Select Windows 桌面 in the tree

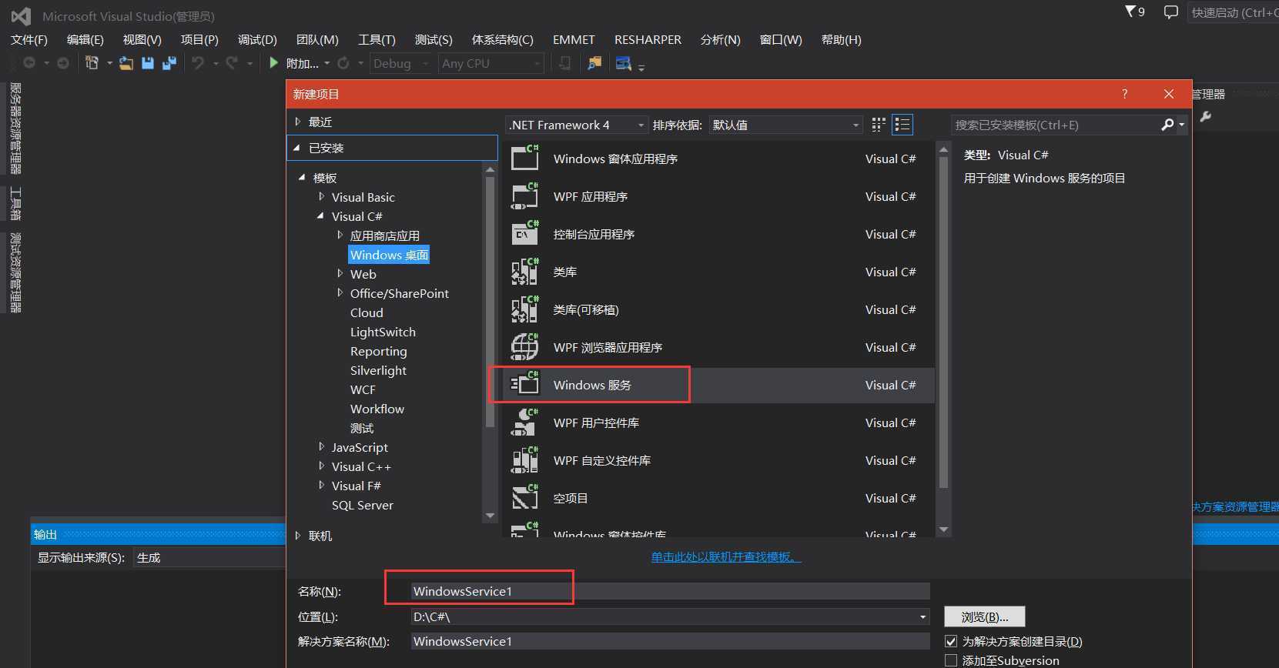point(389,255)
